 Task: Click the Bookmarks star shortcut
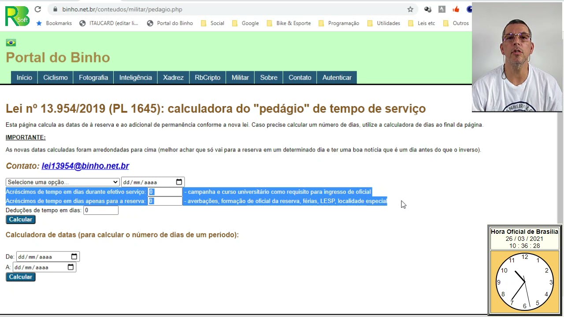pyautogui.click(x=54, y=23)
